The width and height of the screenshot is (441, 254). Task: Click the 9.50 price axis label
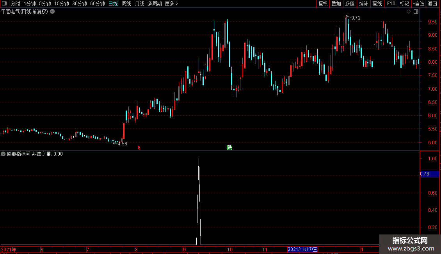click(432, 21)
